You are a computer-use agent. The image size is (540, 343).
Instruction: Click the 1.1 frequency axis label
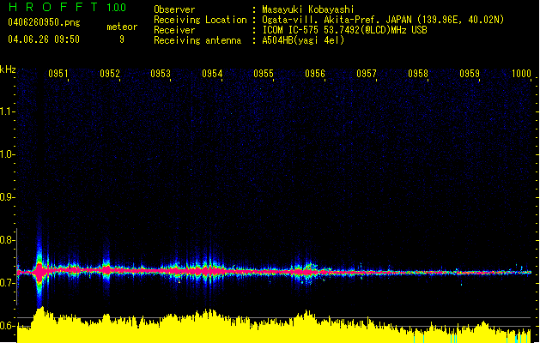8,111
